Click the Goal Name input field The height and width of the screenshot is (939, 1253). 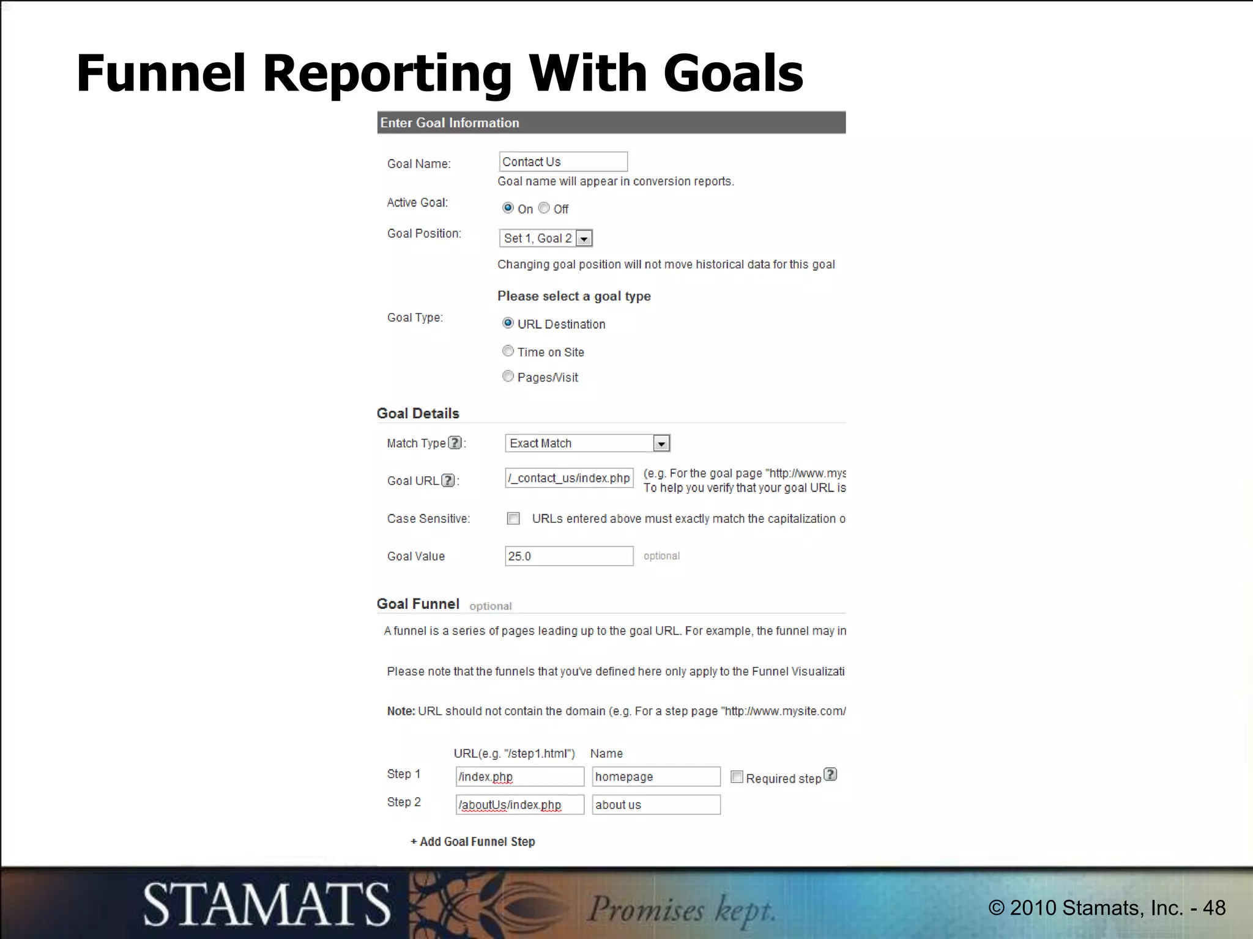pos(563,161)
